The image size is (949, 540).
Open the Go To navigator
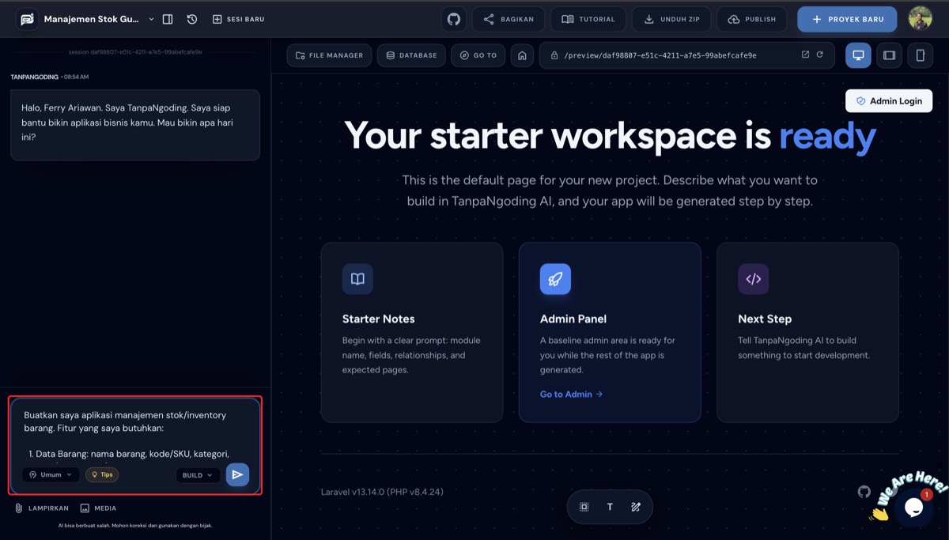tap(478, 55)
